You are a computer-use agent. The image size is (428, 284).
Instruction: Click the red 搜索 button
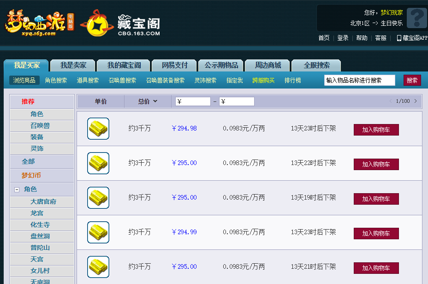coord(412,80)
